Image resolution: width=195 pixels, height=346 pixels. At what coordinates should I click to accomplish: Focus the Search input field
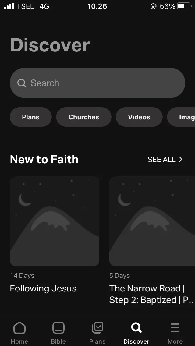click(x=97, y=83)
